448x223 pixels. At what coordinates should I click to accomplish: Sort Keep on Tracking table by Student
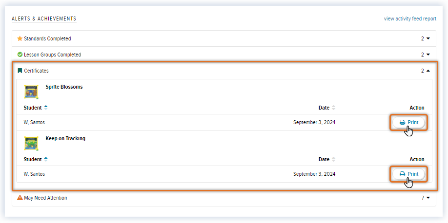pyautogui.click(x=46, y=159)
